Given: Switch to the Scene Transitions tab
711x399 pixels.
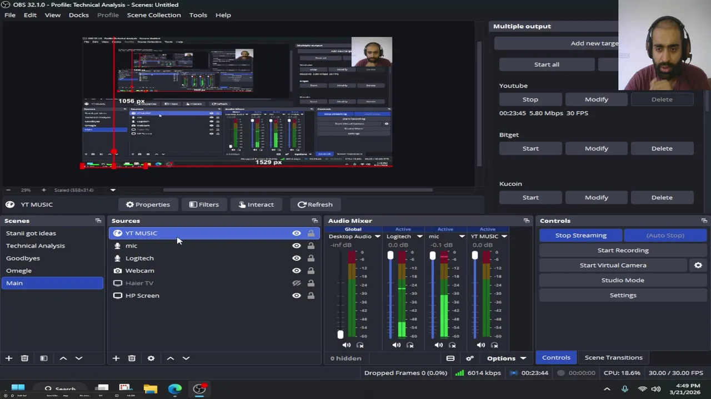Looking at the screenshot, I should click(x=614, y=358).
